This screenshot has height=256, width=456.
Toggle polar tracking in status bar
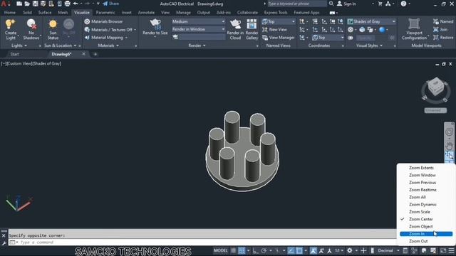coord(264,251)
